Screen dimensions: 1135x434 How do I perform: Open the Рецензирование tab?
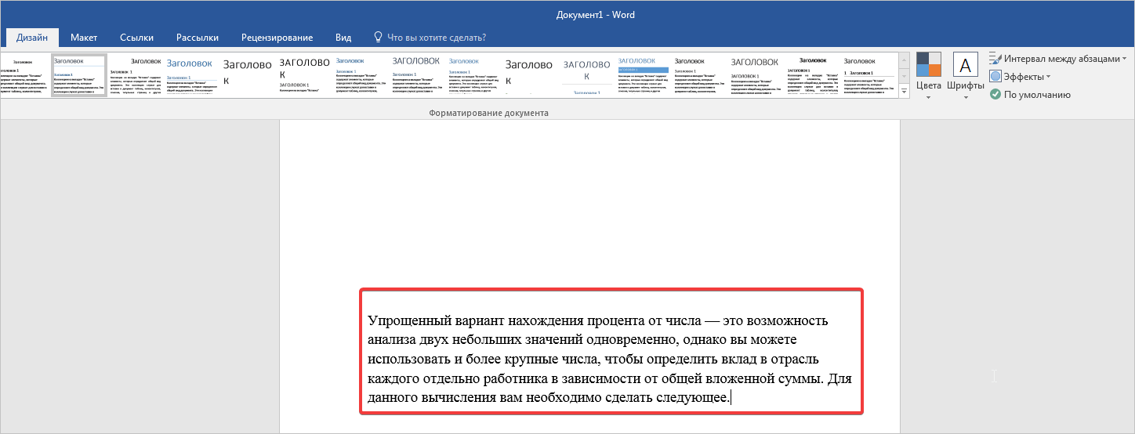click(x=277, y=38)
